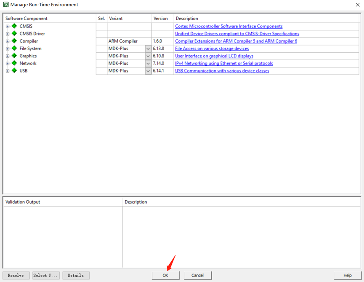Open the IPv4 Networking description link
The width and height of the screenshot is (364, 282).
(x=224, y=64)
